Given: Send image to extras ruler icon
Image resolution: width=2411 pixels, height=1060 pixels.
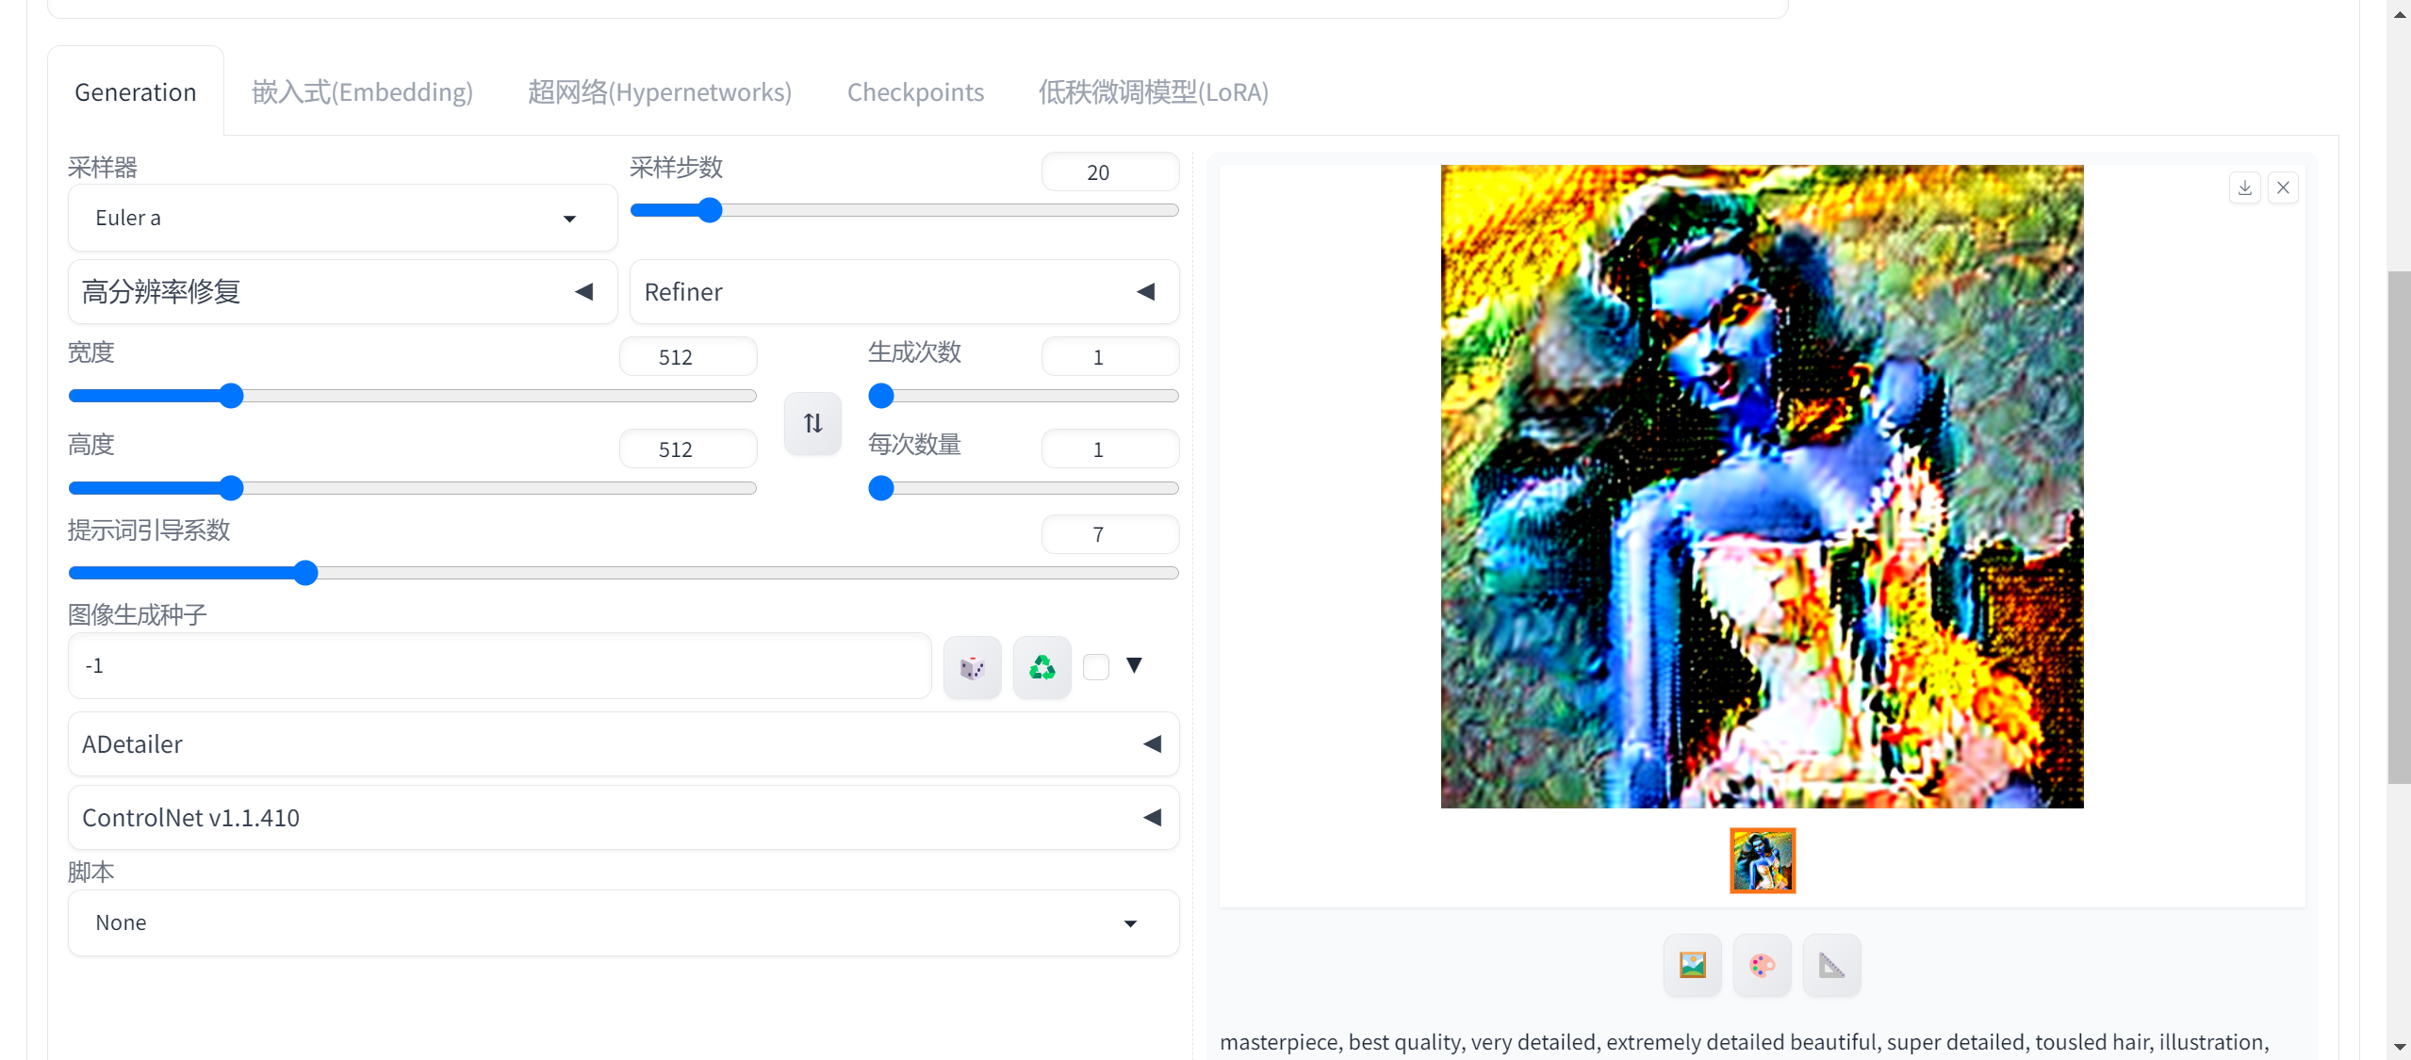Looking at the screenshot, I should [x=1831, y=965].
